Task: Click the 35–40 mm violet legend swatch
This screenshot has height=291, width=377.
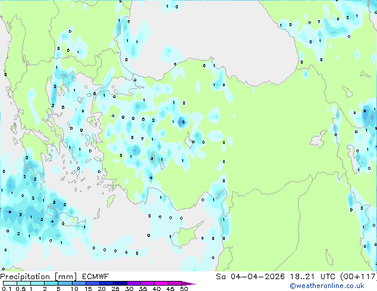Action: point(147,283)
